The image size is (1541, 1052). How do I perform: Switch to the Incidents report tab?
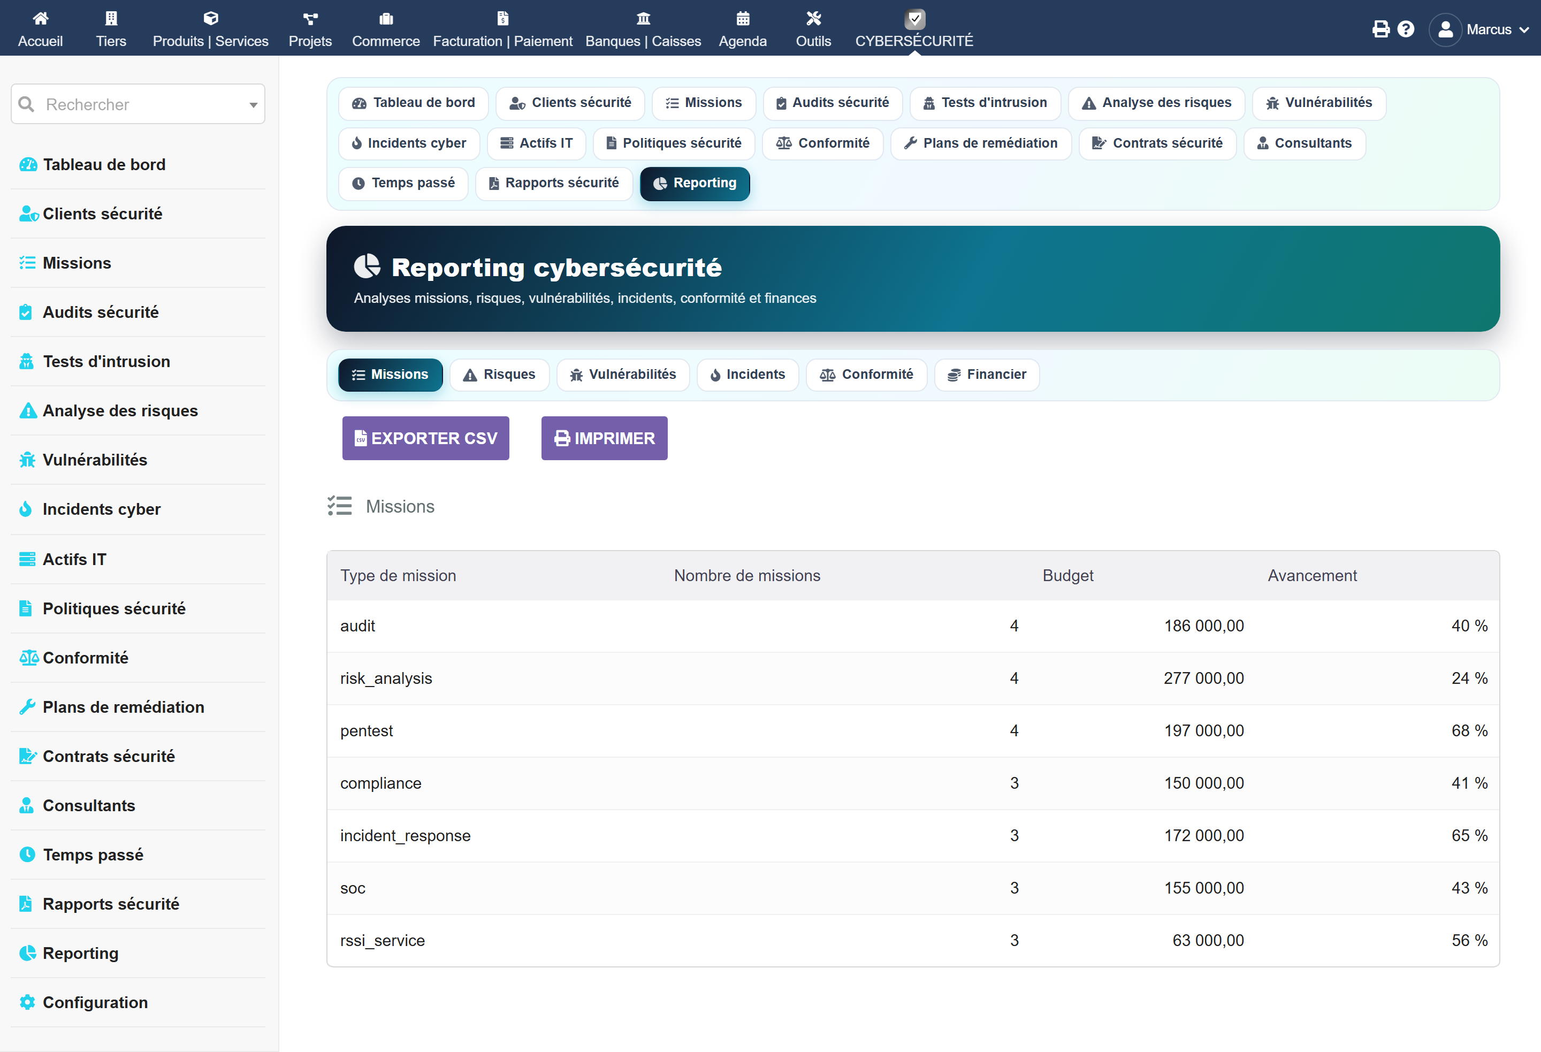pyautogui.click(x=747, y=375)
